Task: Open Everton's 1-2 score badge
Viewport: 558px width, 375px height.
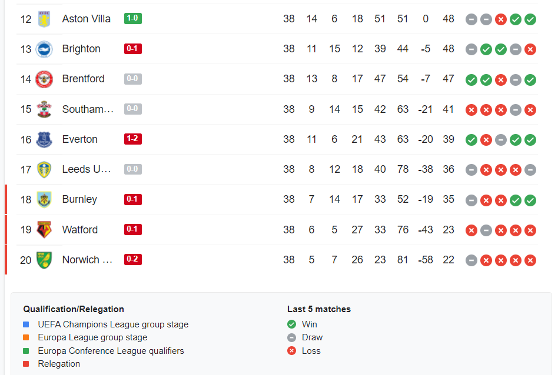Action: (x=133, y=139)
